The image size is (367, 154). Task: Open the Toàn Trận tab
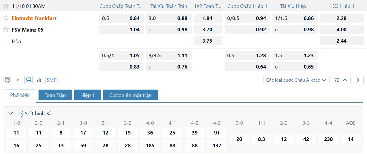[55, 95]
